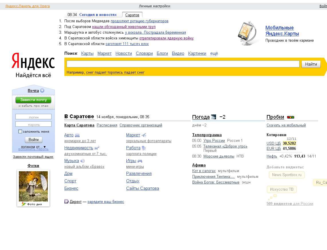Click the icon next to Маркет category

click(144, 135)
